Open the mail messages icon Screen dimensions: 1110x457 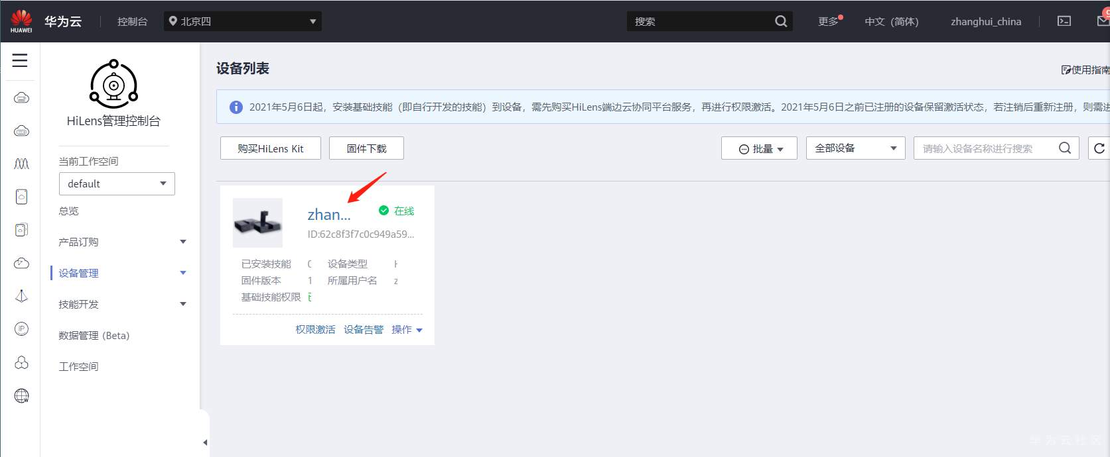[1103, 21]
